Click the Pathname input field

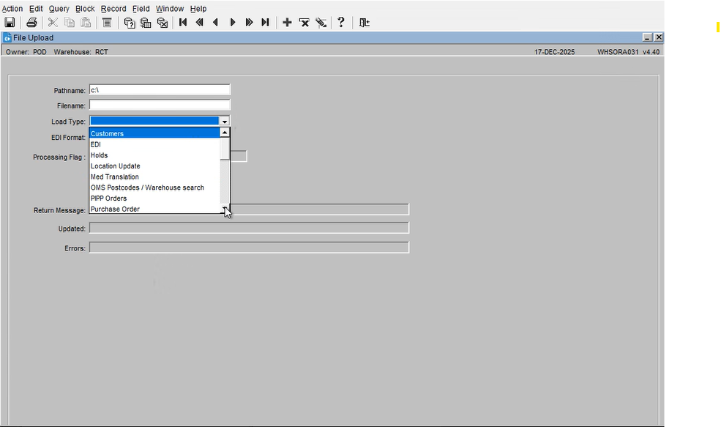tap(160, 90)
